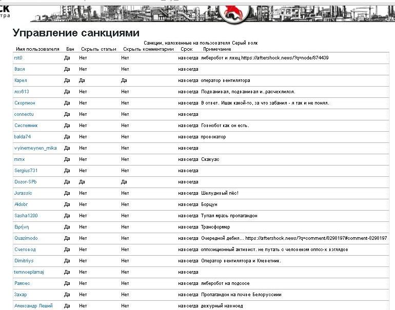Open user profile link Счетовод

25,250
